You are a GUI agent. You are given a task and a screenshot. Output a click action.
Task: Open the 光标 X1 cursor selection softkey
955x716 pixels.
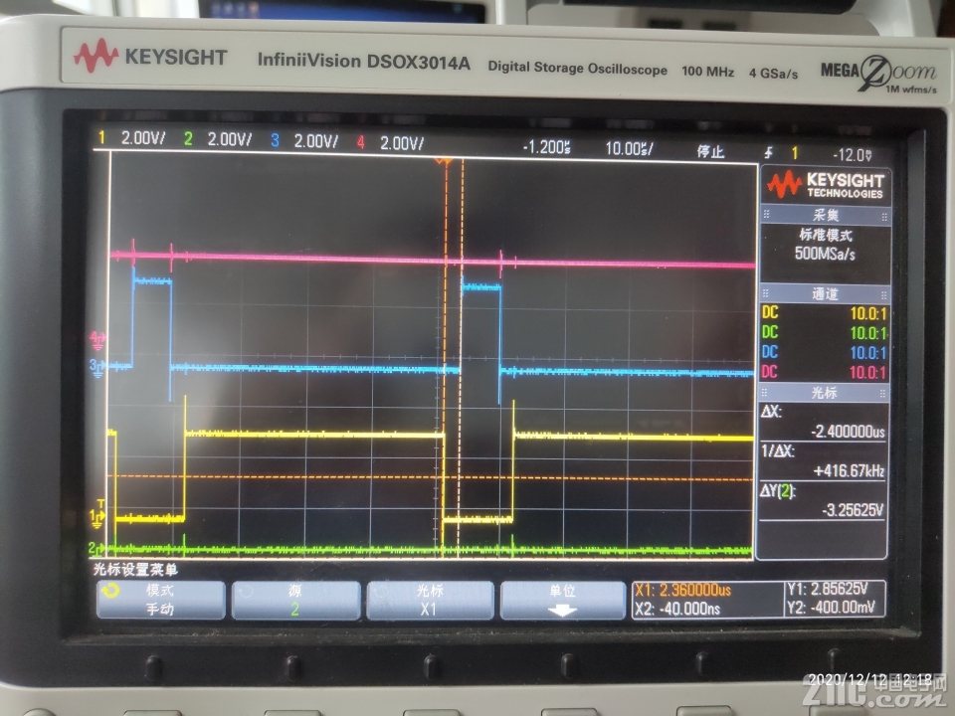(x=430, y=601)
